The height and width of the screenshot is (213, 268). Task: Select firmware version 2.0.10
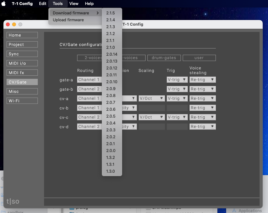[x=112, y=82]
